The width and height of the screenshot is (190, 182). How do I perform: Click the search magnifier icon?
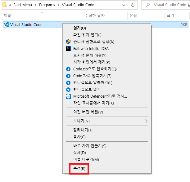(148, 5)
